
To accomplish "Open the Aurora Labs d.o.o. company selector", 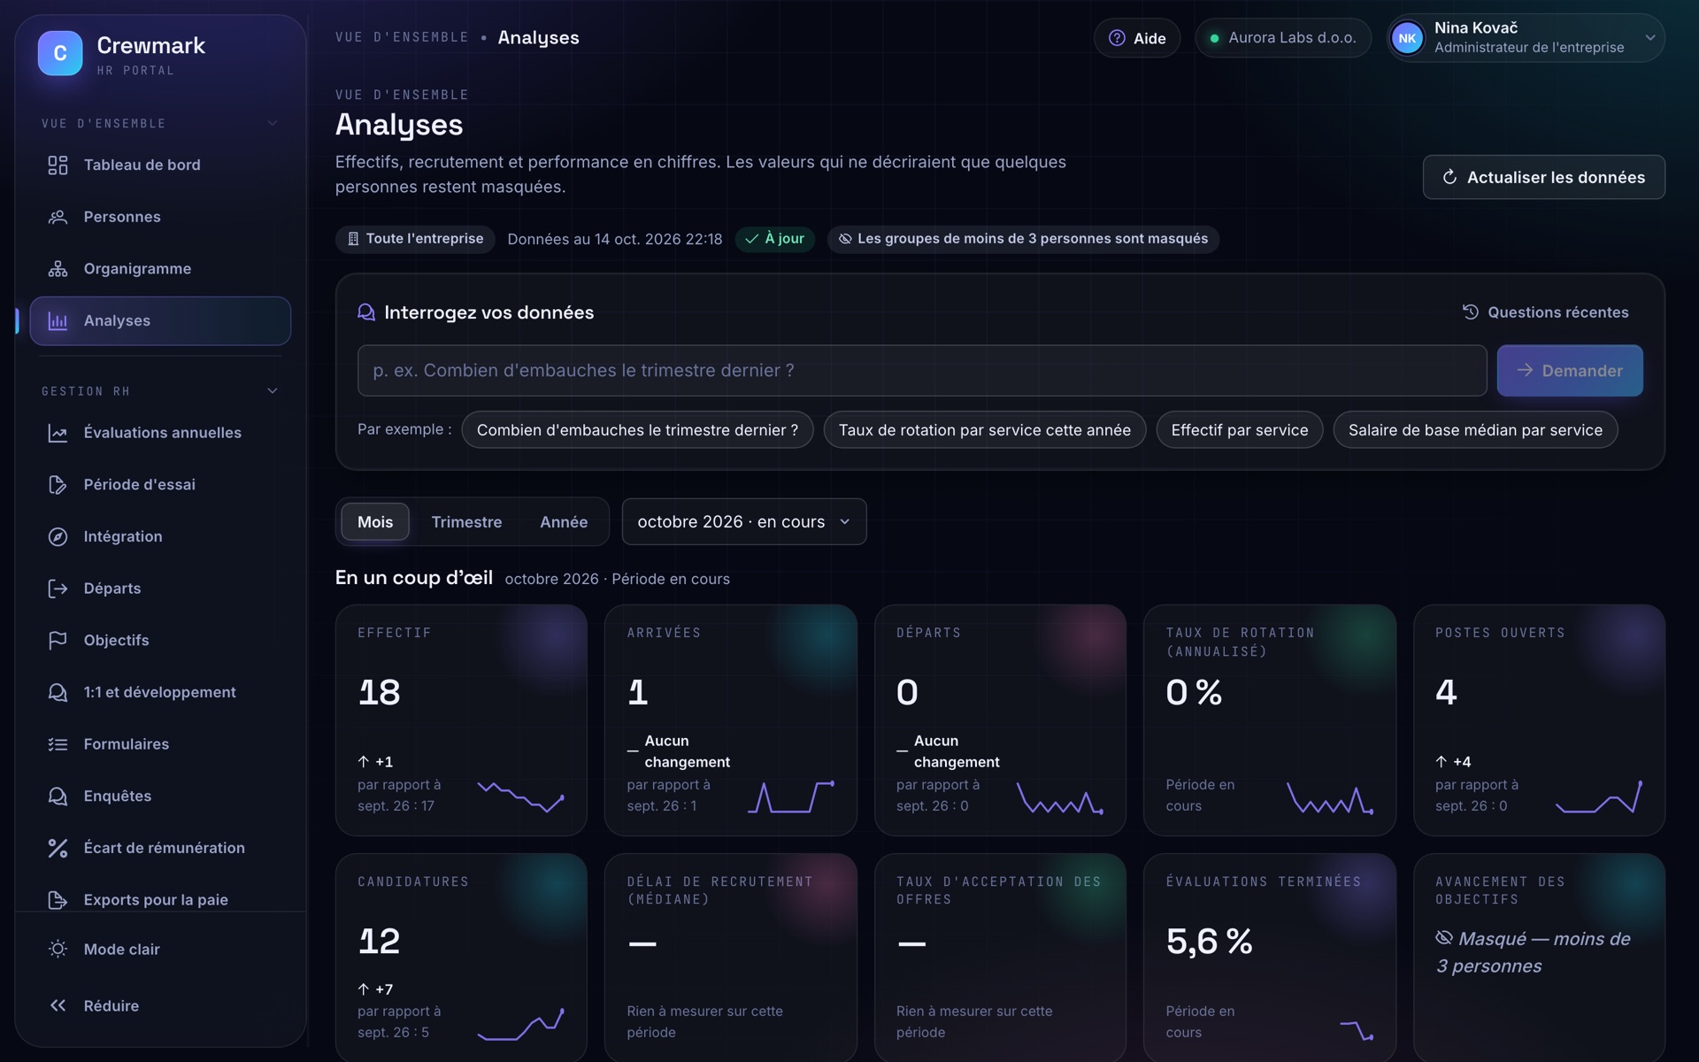I will click(1282, 38).
